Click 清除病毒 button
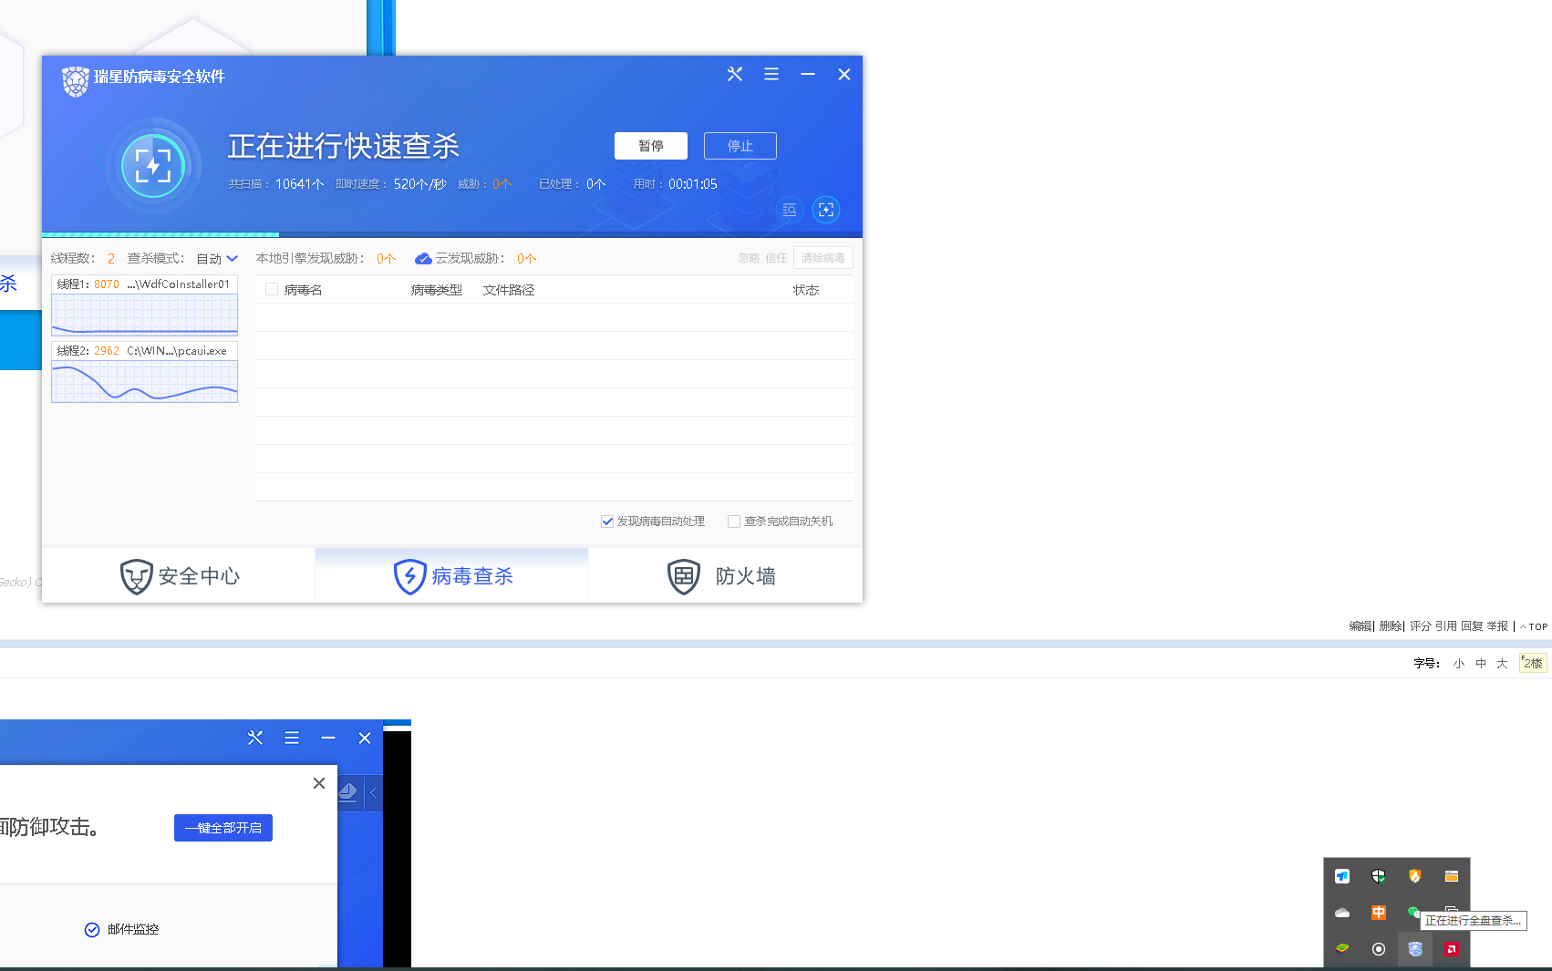 pyautogui.click(x=823, y=258)
